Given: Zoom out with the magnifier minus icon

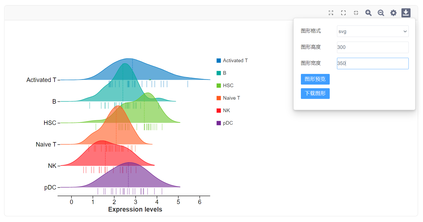Looking at the screenshot, I should click(381, 13).
